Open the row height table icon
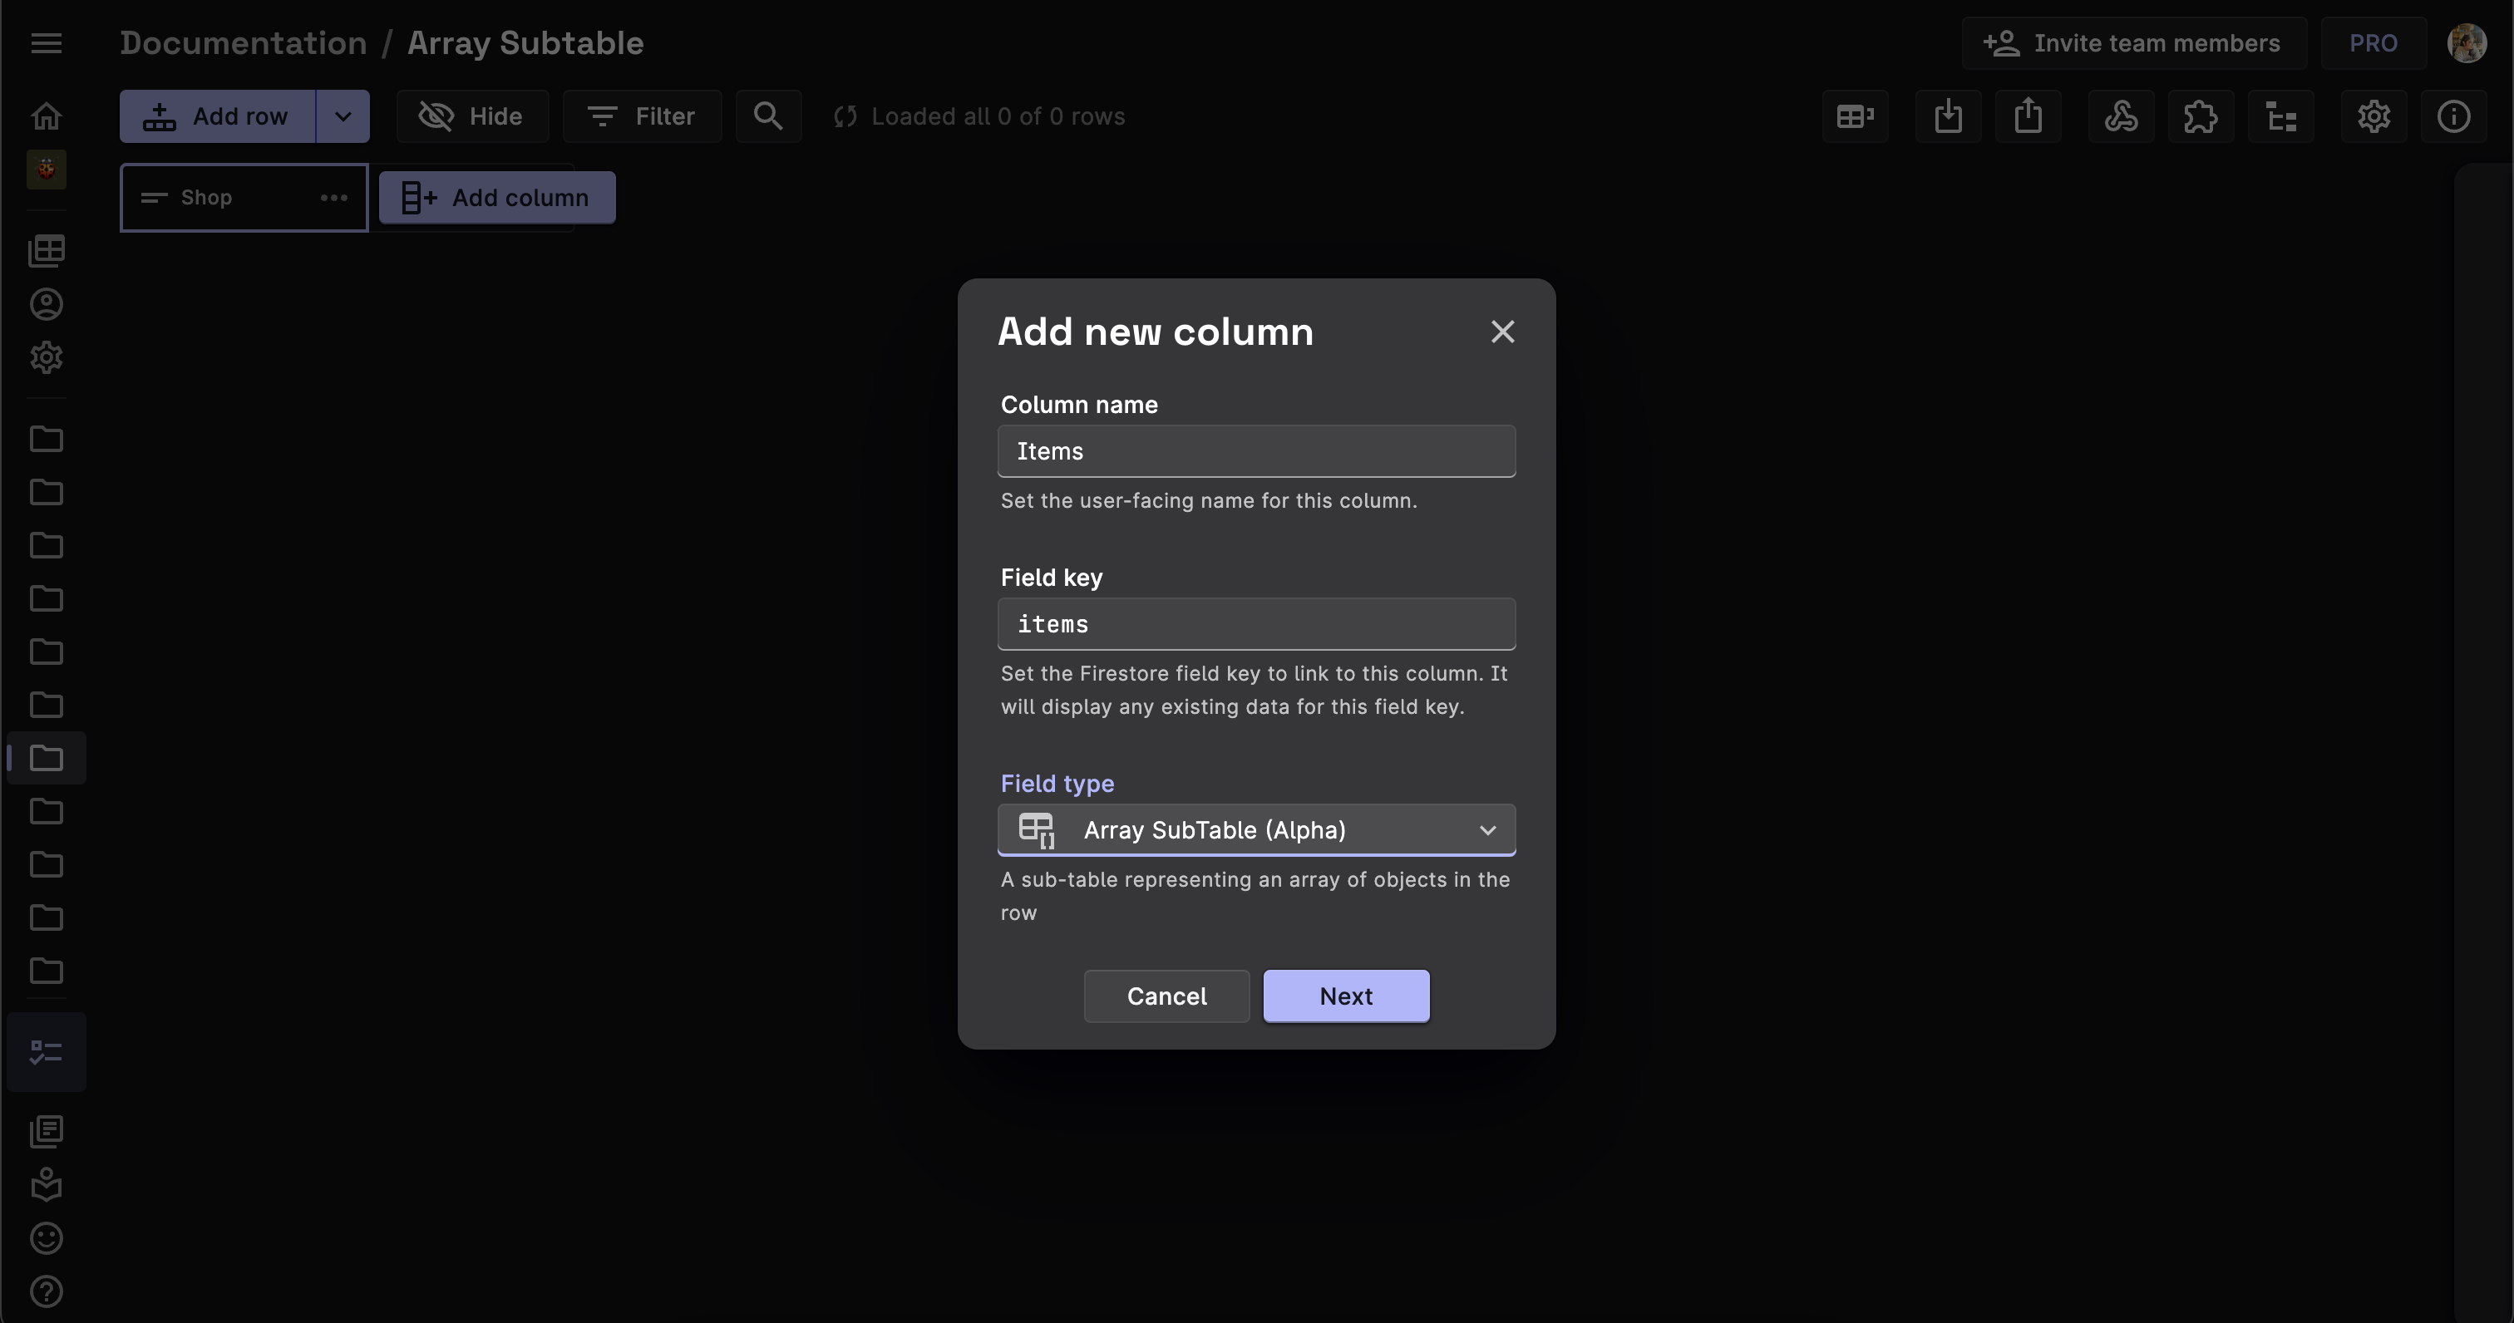 pos(1854,116)
